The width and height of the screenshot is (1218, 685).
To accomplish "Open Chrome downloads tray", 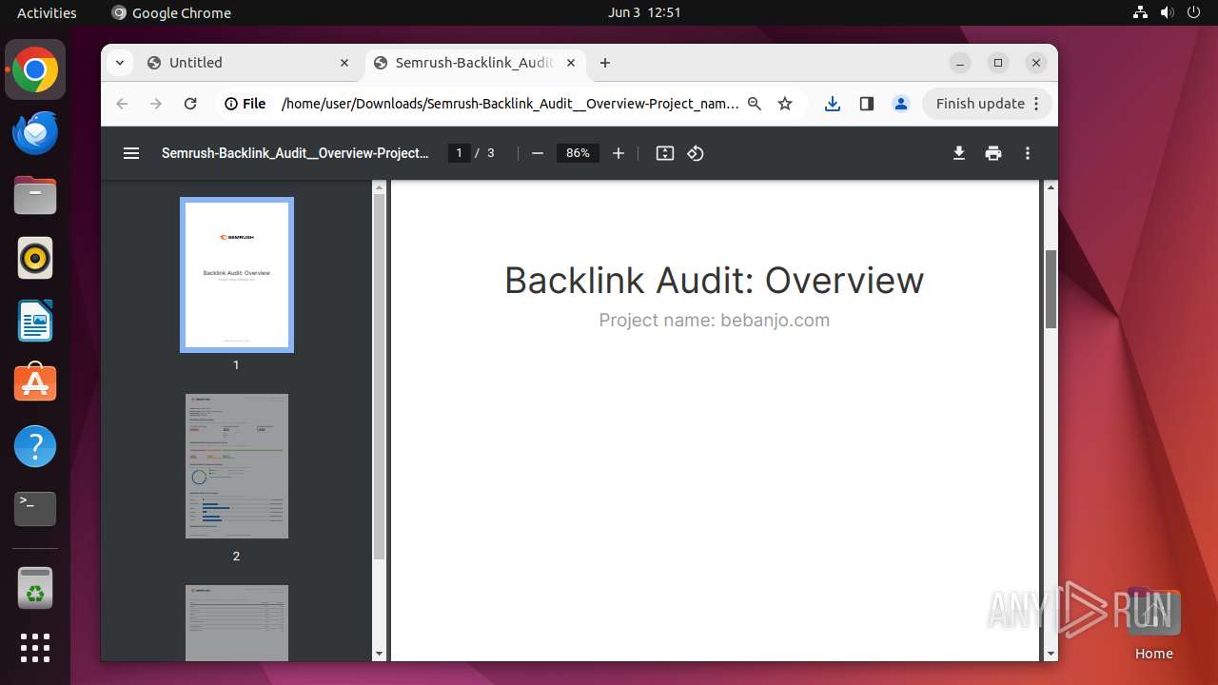I will click(833, 104).
